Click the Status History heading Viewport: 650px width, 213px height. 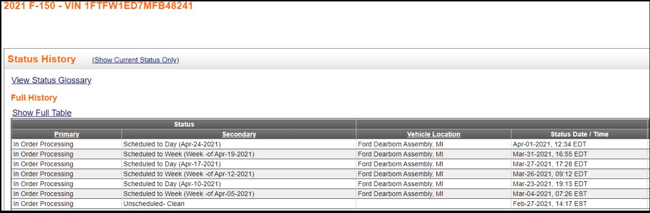(x=42, y=59)
